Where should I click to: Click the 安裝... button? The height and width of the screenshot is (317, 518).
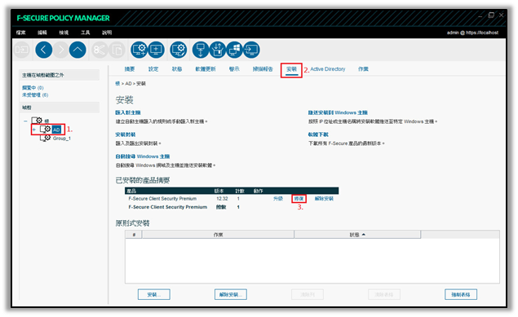coord(154,294)
